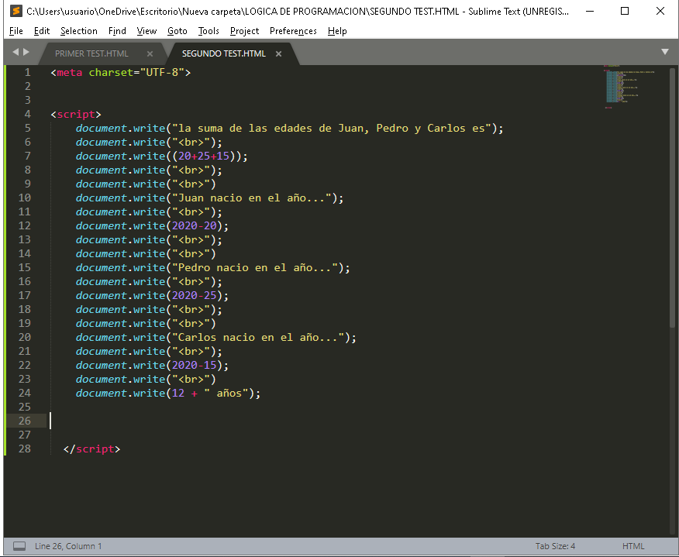Viewport: 679px width, 557px height.
Task: Click line number 12 in the gutter
Action: point(25,225)
